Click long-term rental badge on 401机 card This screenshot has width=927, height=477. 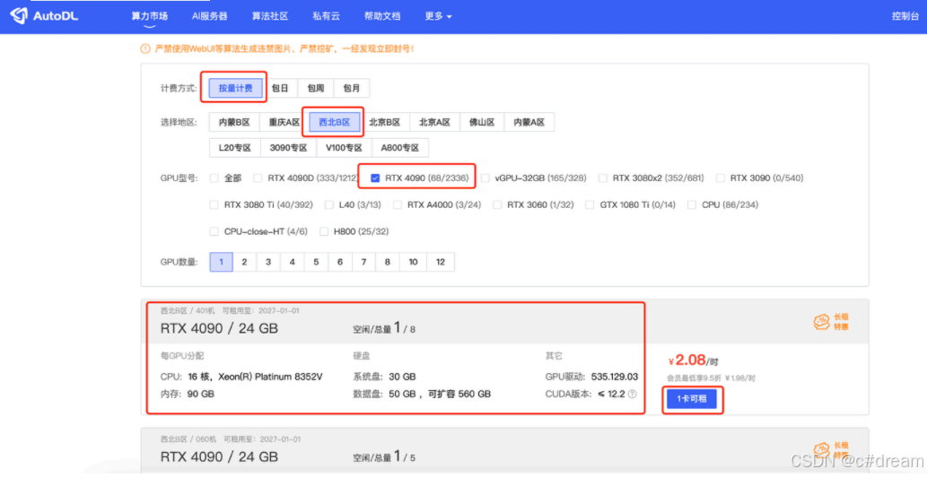831,322
